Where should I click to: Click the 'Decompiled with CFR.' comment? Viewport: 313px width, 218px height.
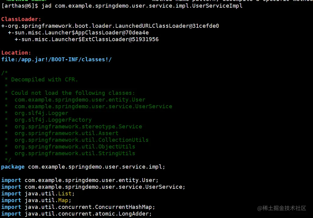click(41, 80)
